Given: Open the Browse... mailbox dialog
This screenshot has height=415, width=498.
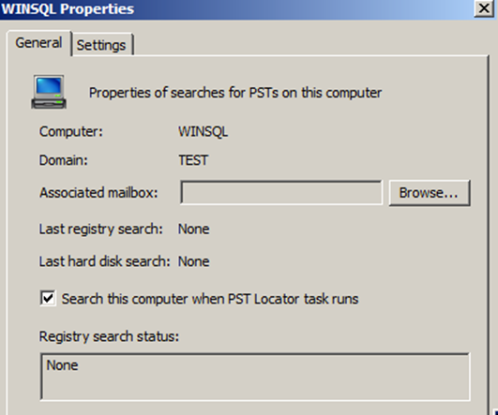Looking at the screenshot, I should point(430,193).
